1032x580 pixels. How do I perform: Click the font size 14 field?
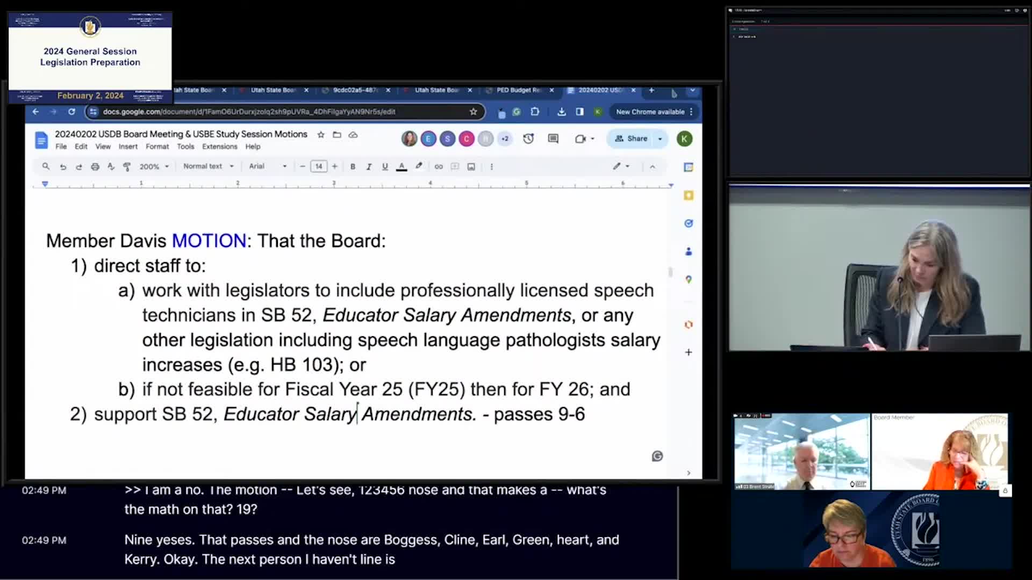(x=319, y=166)
